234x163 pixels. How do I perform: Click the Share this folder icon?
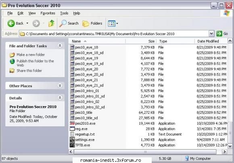[12, 71]
